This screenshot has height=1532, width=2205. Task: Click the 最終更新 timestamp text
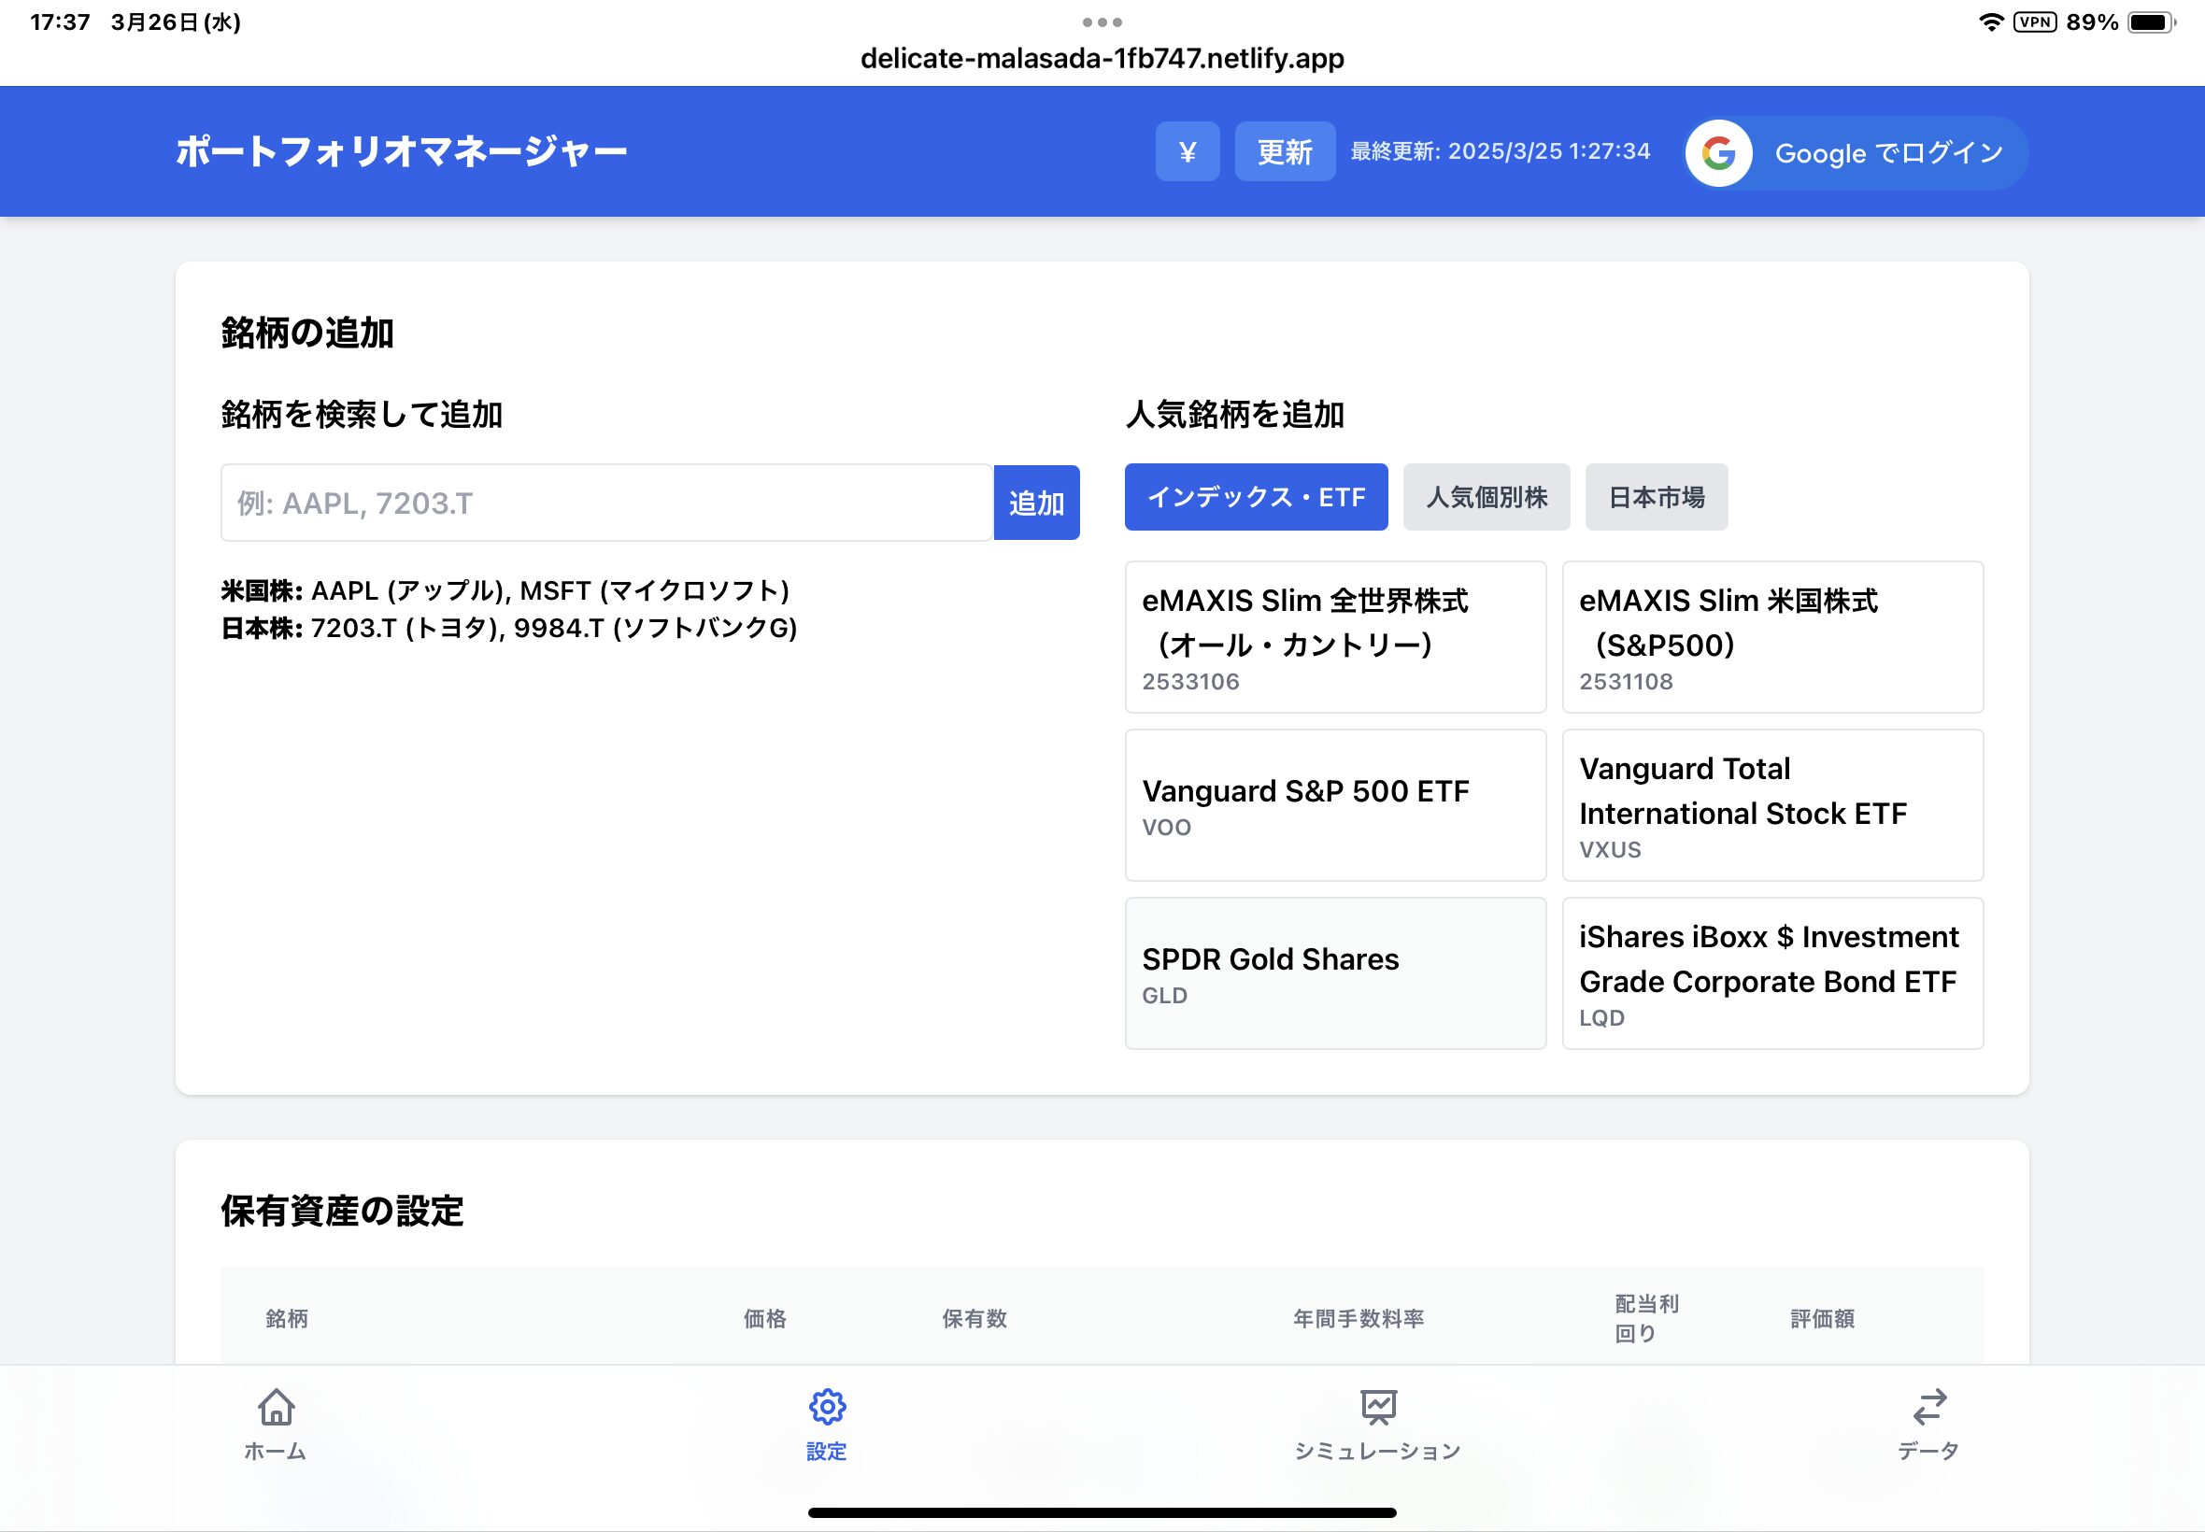point(1501,151)
